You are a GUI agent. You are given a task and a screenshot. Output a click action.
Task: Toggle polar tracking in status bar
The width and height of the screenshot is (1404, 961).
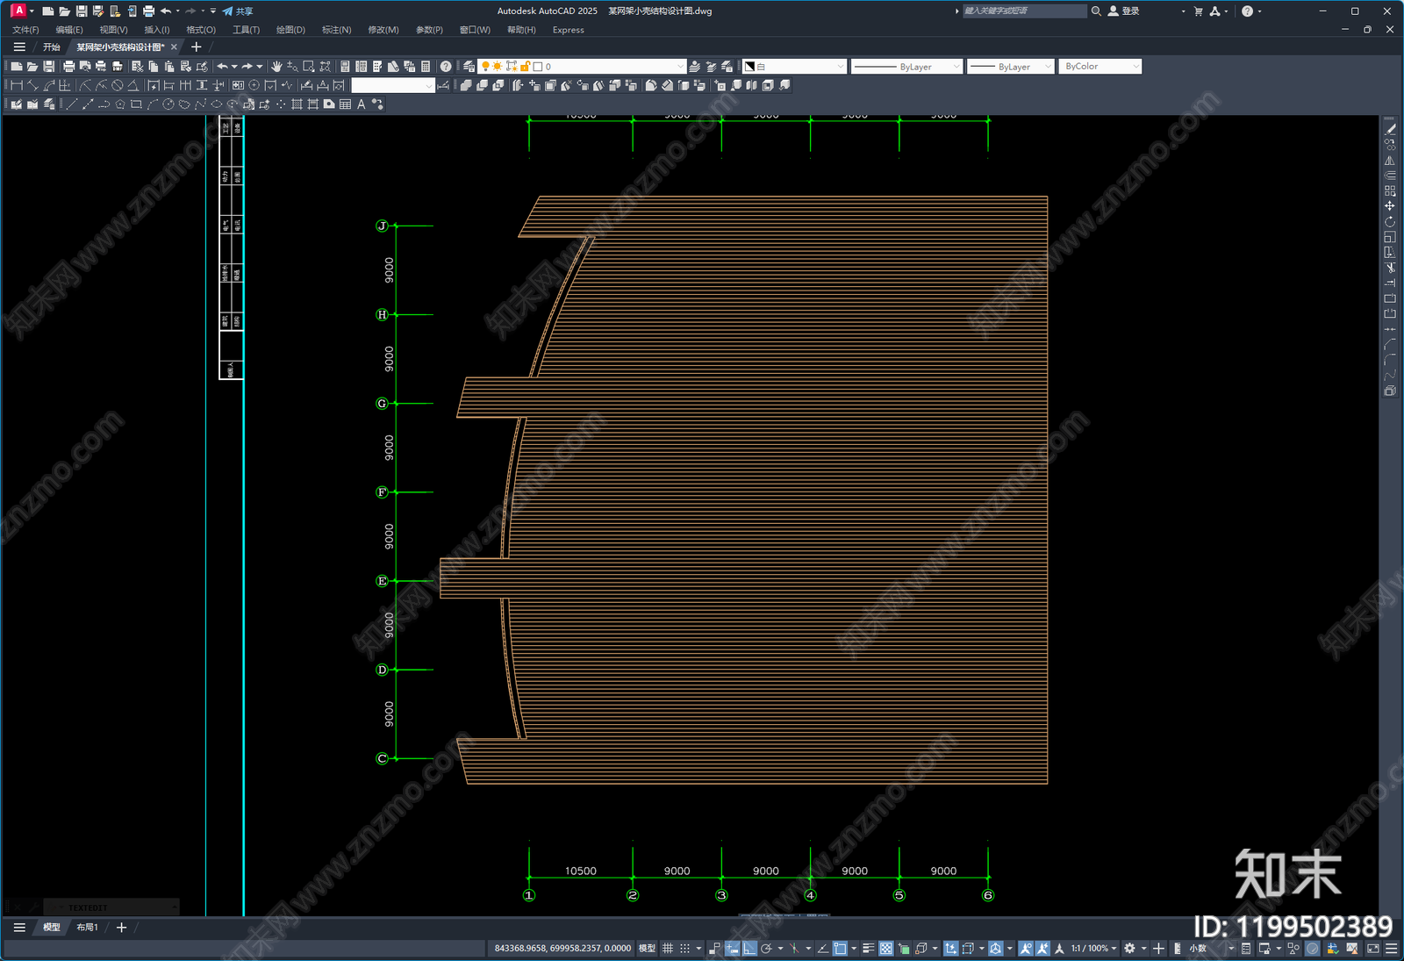pyautogui.click(x=766, y=949)
